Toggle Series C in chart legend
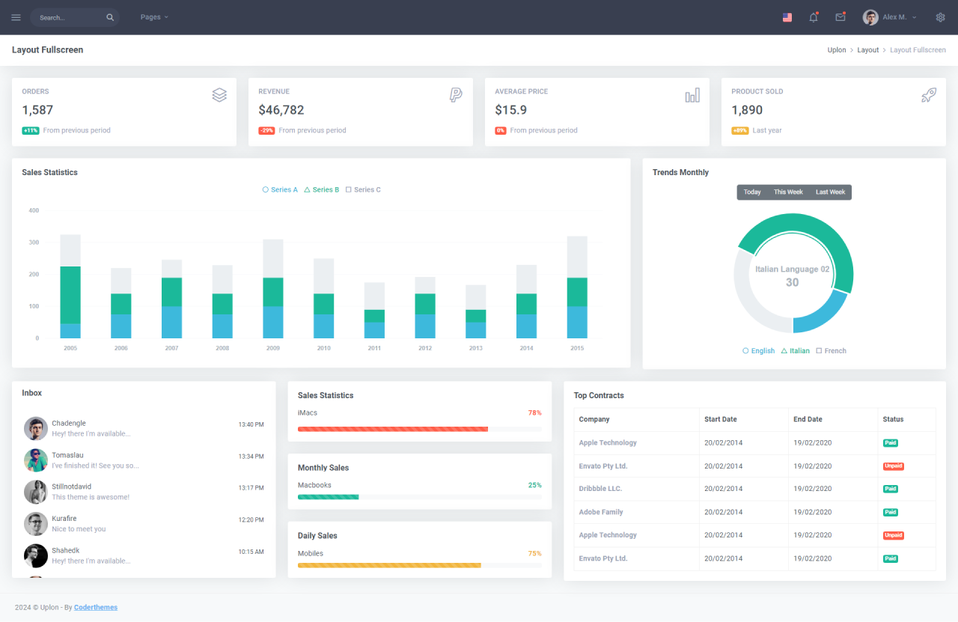This screenshot has width=958, height=622. tap(364, 190)
